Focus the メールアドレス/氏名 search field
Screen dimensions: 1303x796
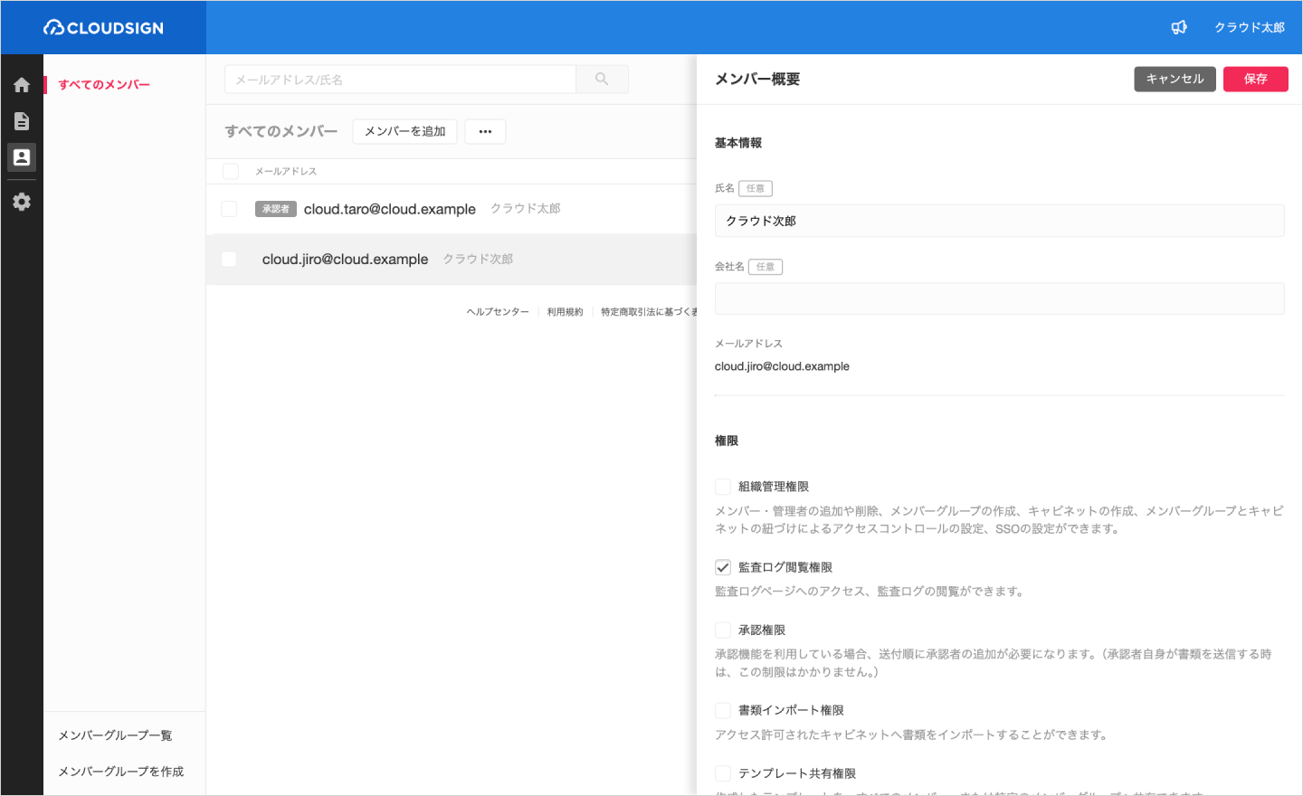(400, 80)
